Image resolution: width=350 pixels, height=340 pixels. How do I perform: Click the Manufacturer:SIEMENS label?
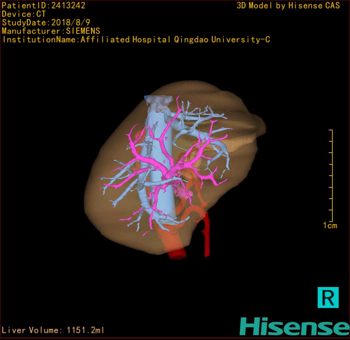pyautogui.click(x=51, y=31)
